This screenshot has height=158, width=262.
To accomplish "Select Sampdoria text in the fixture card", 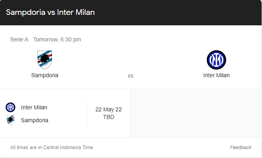I will point(35,120).
